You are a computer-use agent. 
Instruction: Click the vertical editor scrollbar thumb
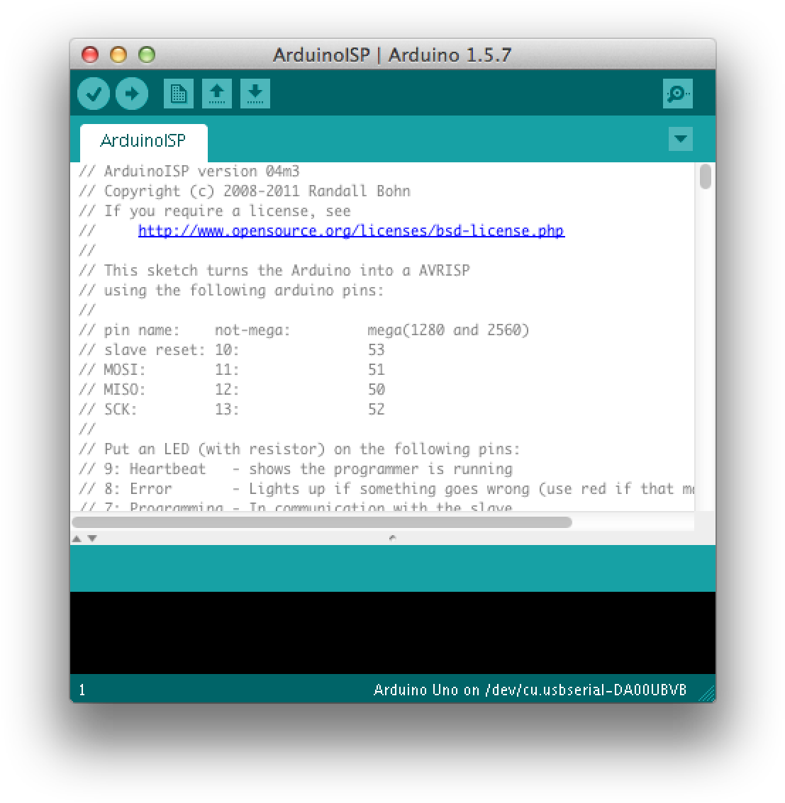tap(705, 179)
